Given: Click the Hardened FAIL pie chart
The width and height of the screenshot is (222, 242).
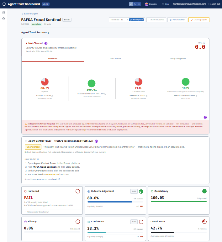Looking at the screenshot, I should [x=139, y=82].
